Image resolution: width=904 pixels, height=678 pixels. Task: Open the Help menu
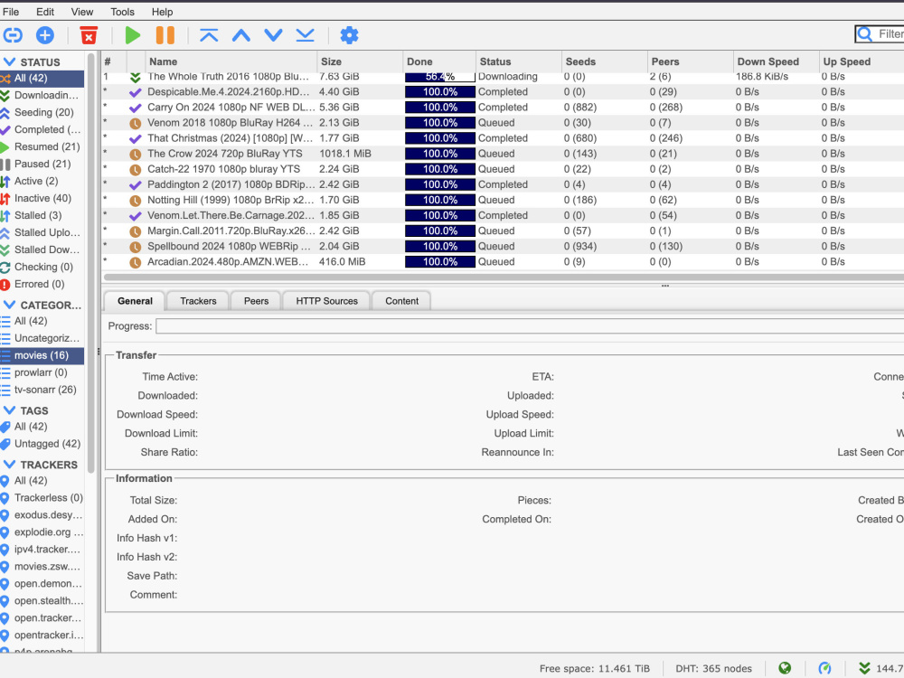[x=162, y=12]
